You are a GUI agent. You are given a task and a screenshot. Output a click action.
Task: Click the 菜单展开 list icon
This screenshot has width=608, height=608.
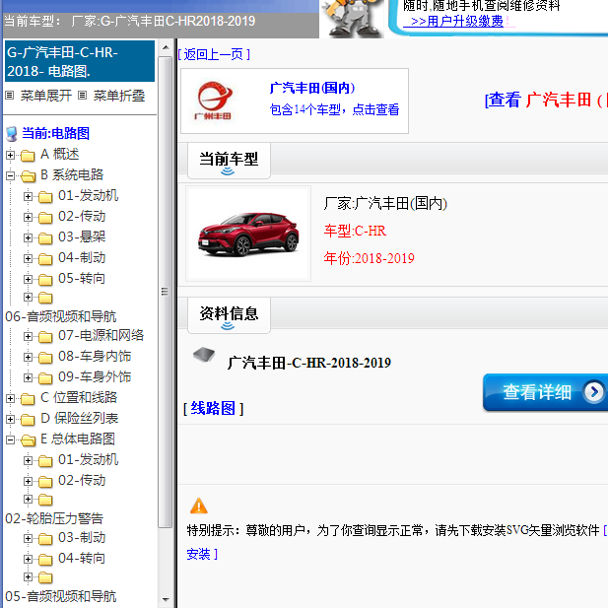click(10, 96)
